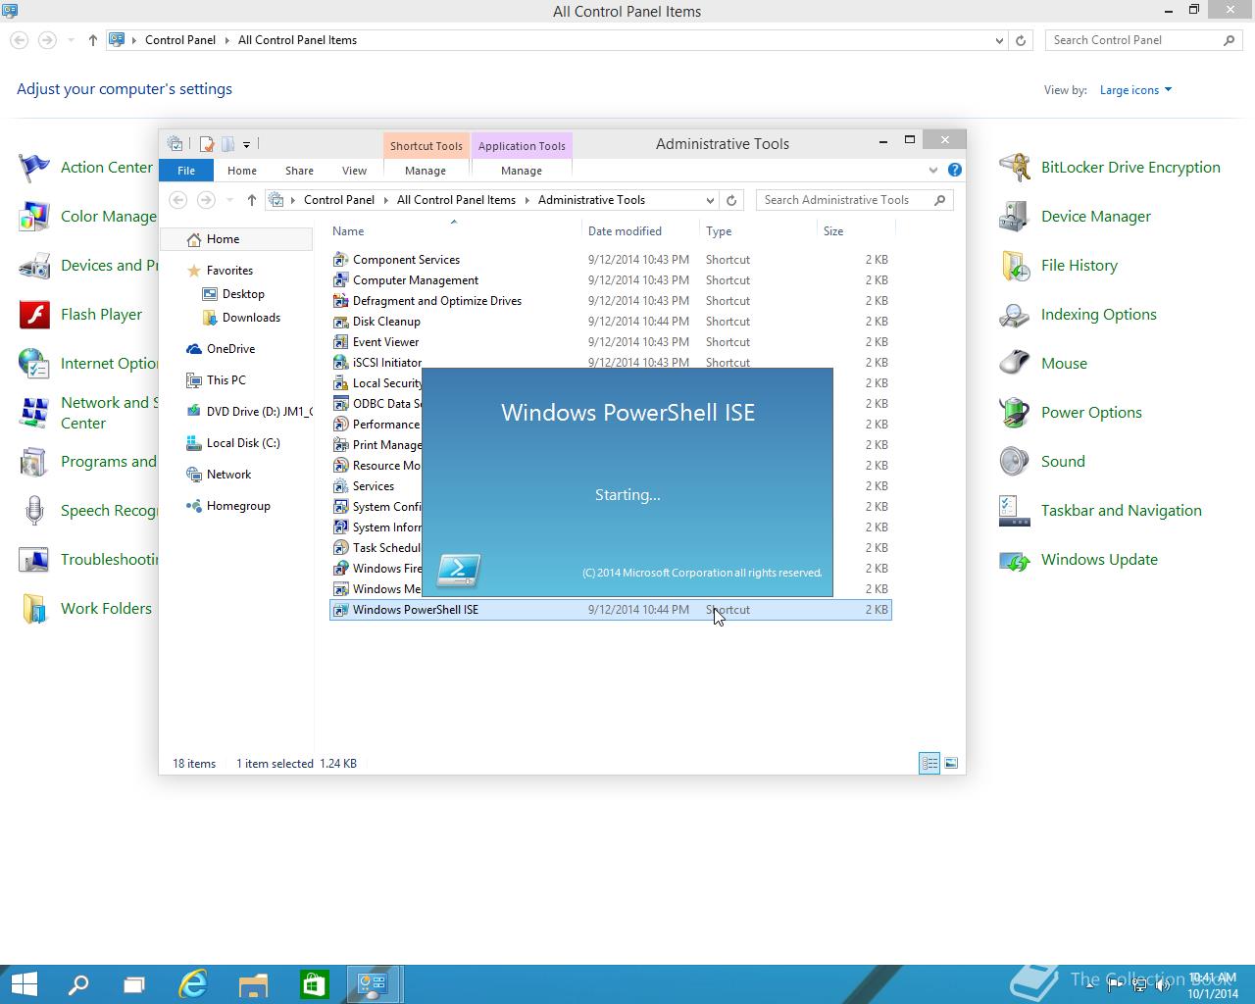Switch to details view in Administrative Tools
This screenshot has width=1255, height=1004.
(x=929, y=763)
